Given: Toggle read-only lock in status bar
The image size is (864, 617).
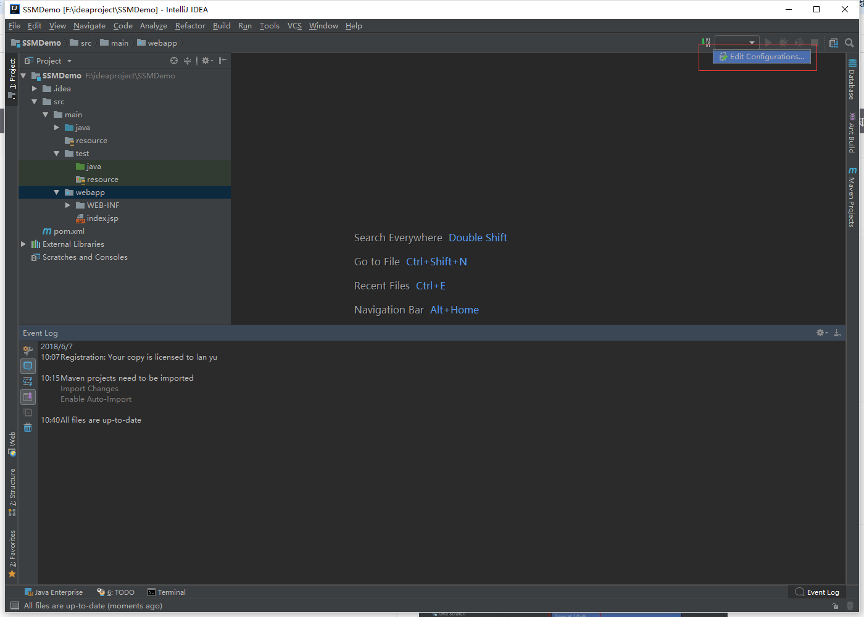Looking at the screenshot, I should point(835,606).
